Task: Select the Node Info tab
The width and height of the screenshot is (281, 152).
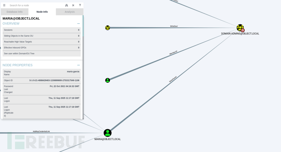Action: [x=42, y=12]
